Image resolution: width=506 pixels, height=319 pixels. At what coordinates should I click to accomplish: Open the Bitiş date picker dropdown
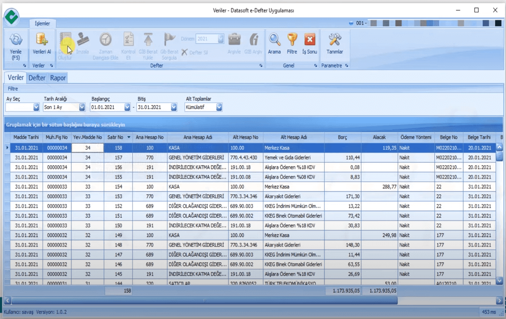coord(174,107)
